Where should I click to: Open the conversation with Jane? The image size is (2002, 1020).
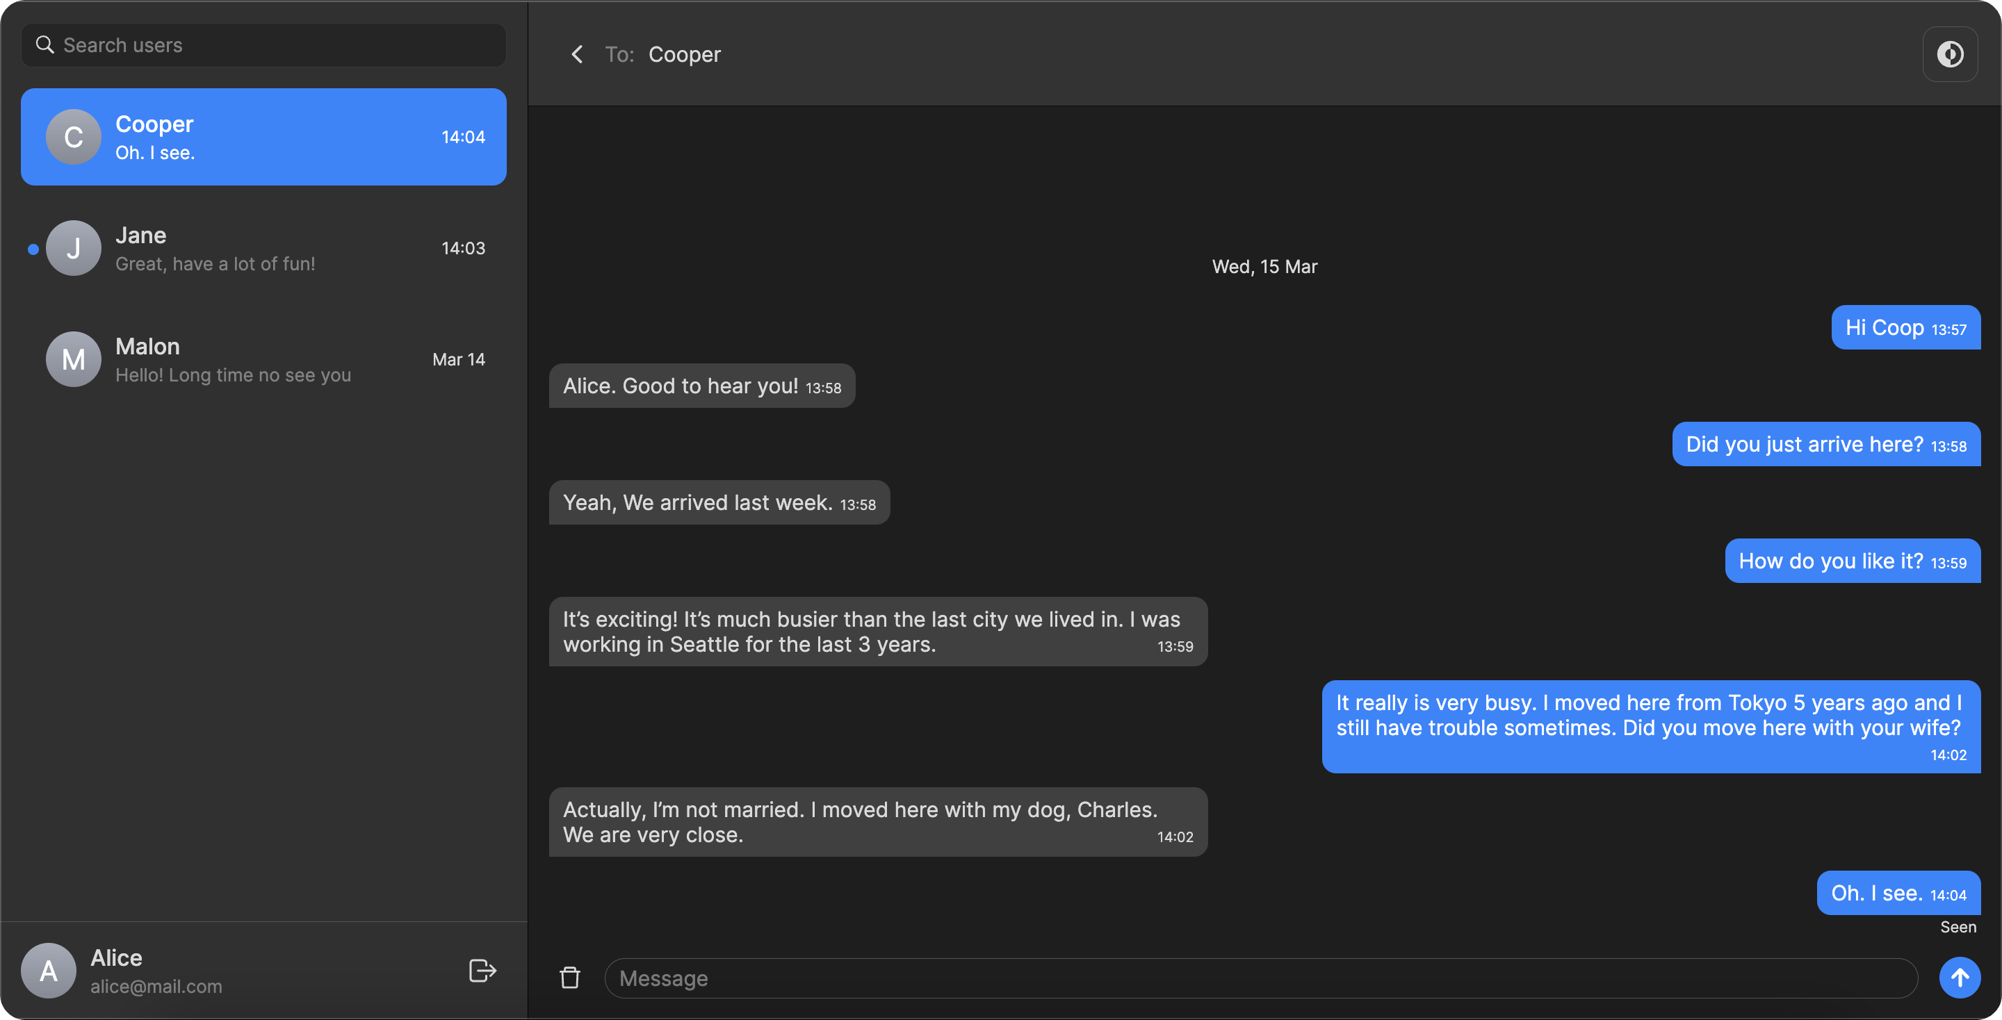[x=263, y=248]
